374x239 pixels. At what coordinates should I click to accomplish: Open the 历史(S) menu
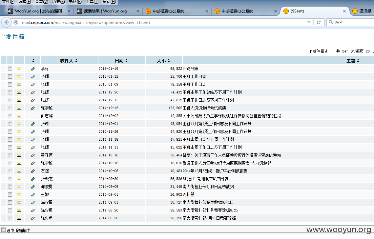pos(58,2)
